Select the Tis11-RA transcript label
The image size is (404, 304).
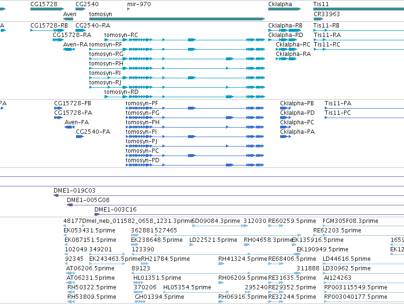[327, 35]
